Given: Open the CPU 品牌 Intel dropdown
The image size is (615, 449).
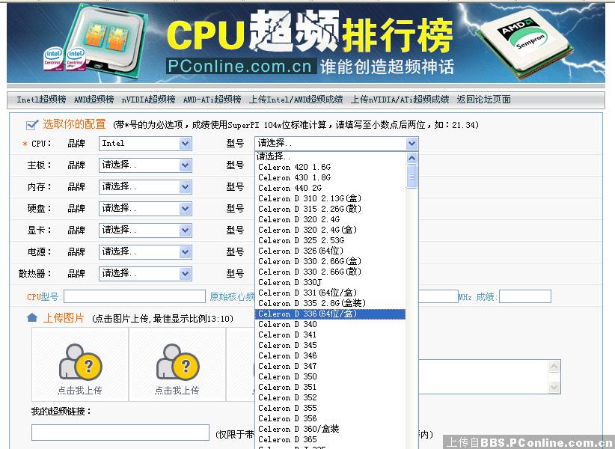Looking at the screenshot, I should coord(145,144).
